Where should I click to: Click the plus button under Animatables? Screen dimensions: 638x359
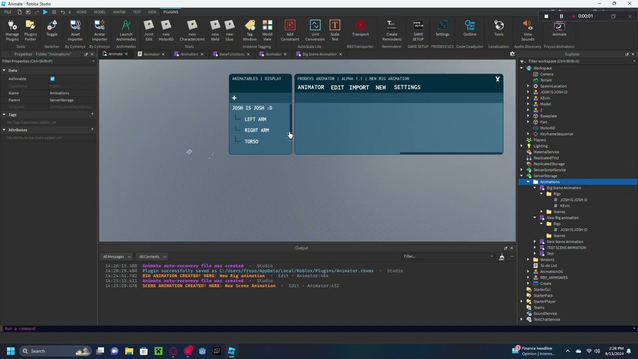[x=234, y=98]
